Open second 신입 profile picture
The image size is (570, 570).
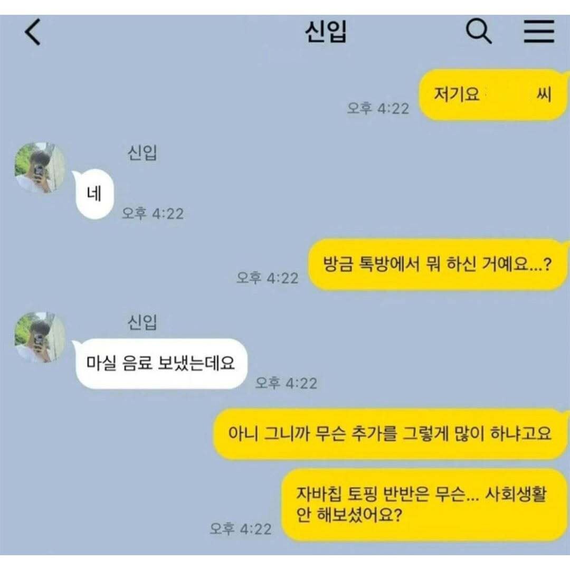[40, 337]
